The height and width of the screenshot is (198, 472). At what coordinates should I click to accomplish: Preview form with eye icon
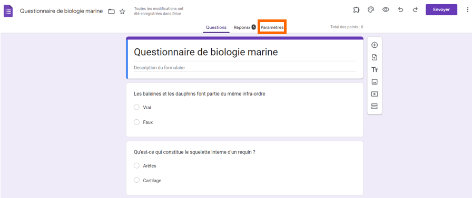pyautogui.click(x=386, y=9)
